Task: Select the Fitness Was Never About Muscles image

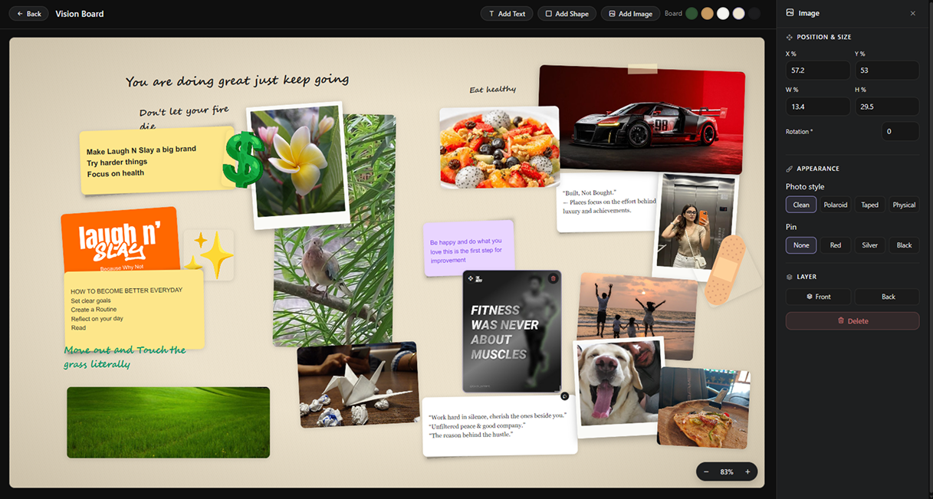Action: click(512, 331)
